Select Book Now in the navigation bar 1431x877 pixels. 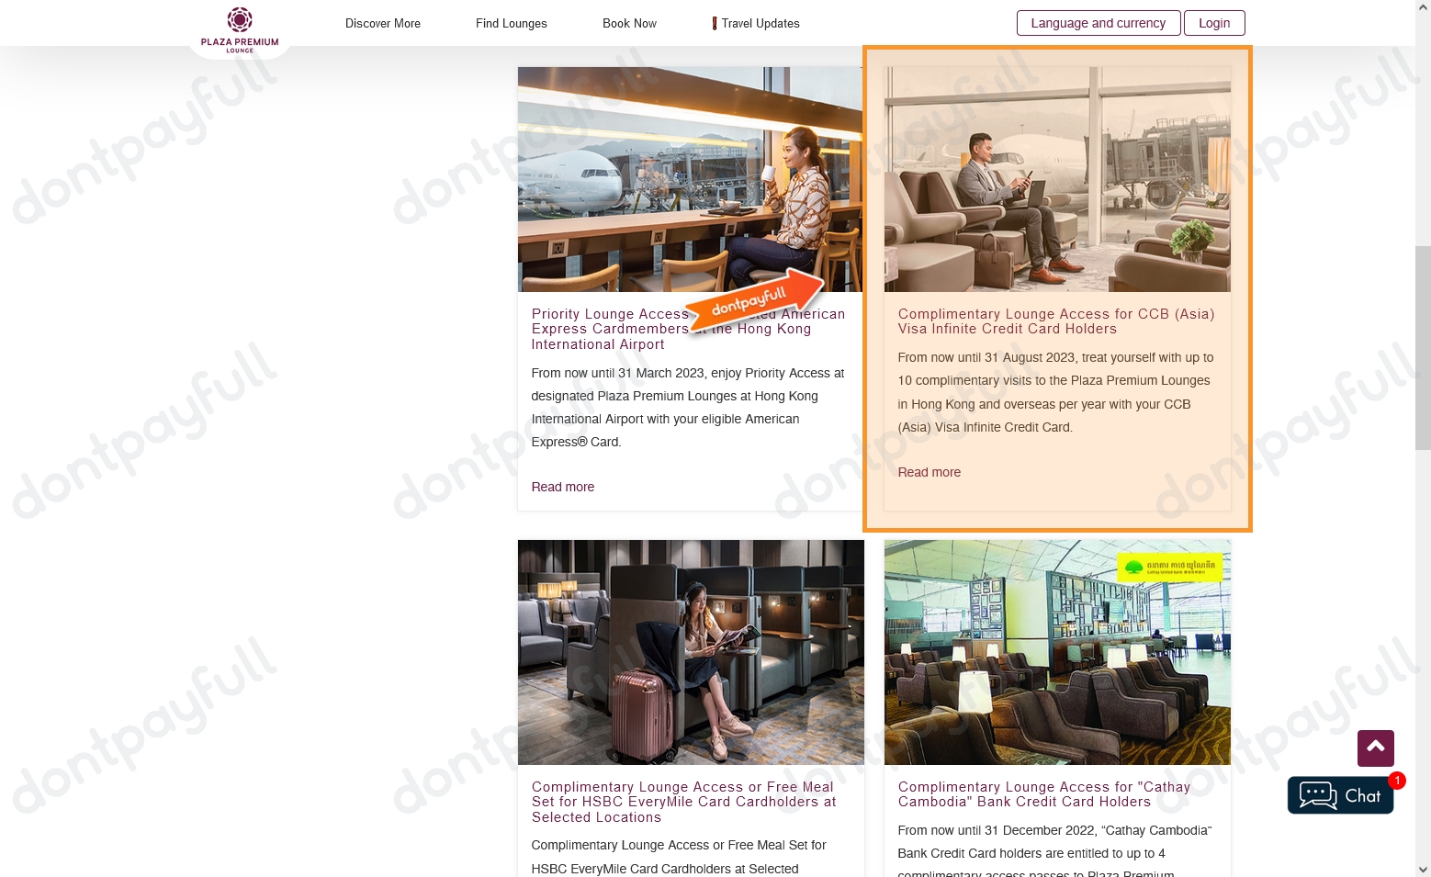coord(629,23)
